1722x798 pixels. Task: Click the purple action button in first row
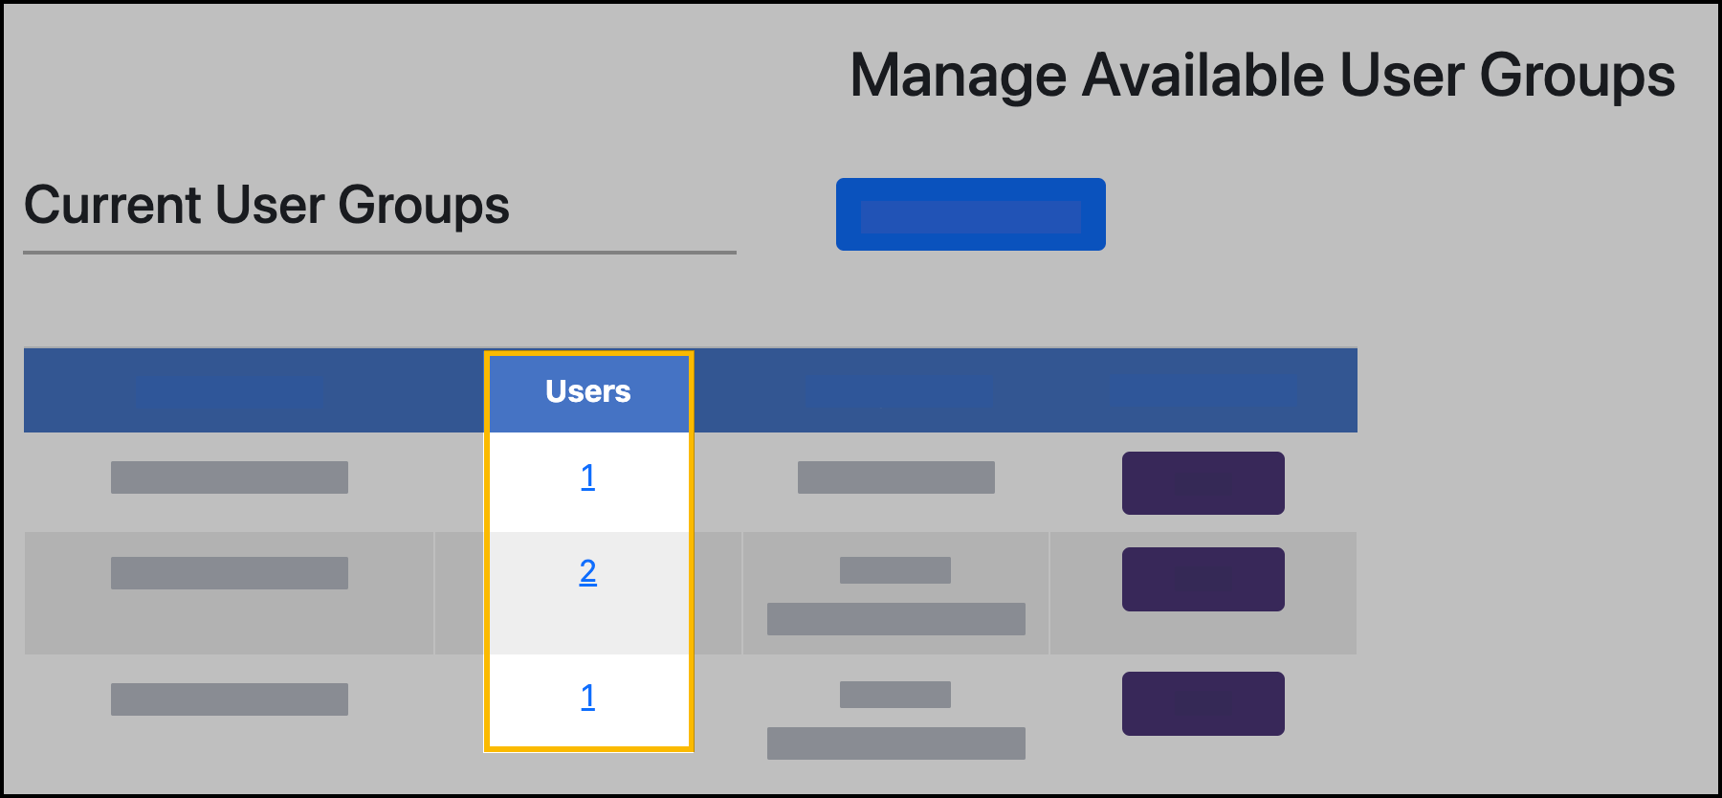point(1203,482)
